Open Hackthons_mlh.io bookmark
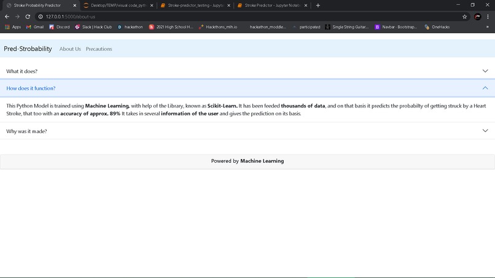The width and height of the screenshot is (495, 278). click(x=218, y=27)
